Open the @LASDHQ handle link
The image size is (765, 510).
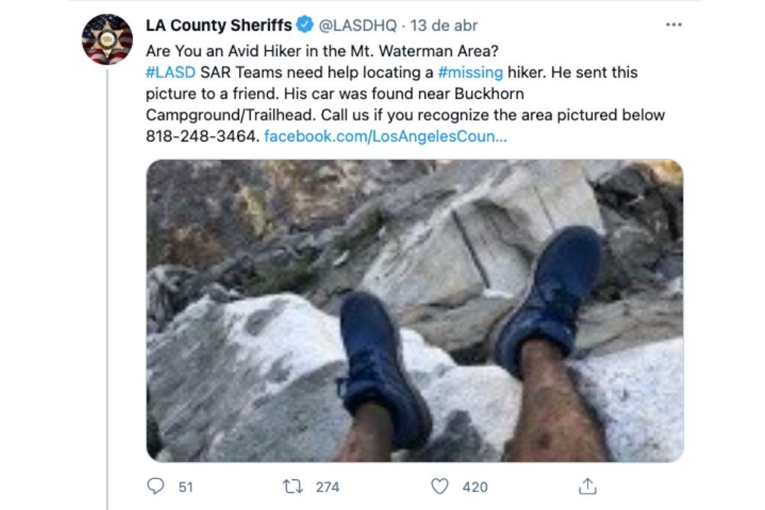[x=357, y=25]
